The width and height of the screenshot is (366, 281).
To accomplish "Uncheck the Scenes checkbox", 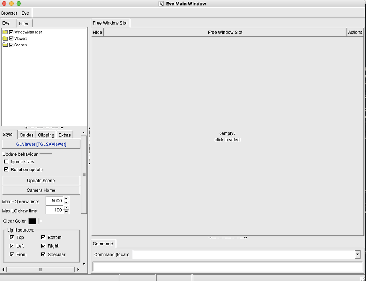I will (11, 45).
